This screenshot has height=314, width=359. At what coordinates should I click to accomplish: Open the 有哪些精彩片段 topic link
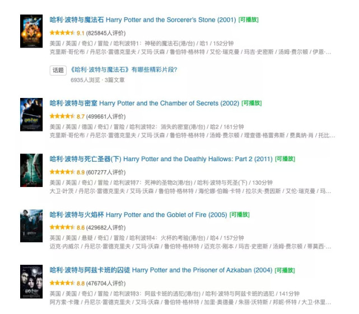pos(124,69)
